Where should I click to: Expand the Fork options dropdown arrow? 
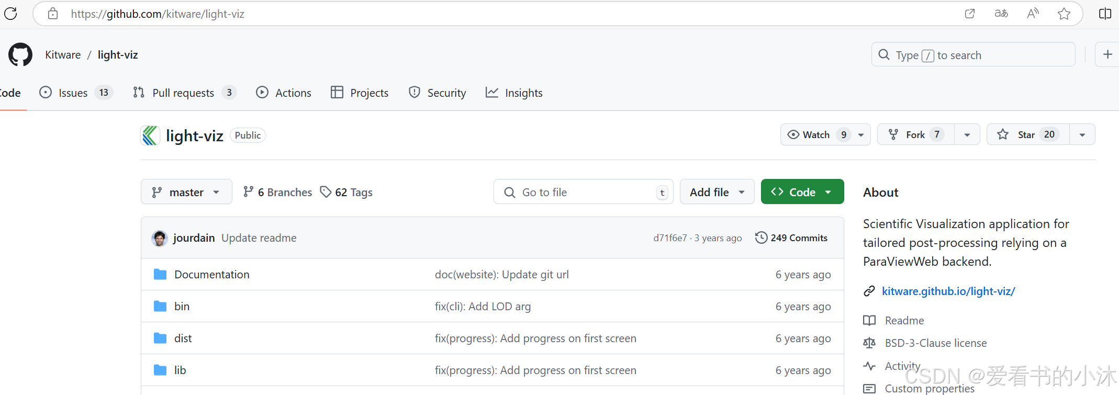(967, 134)
